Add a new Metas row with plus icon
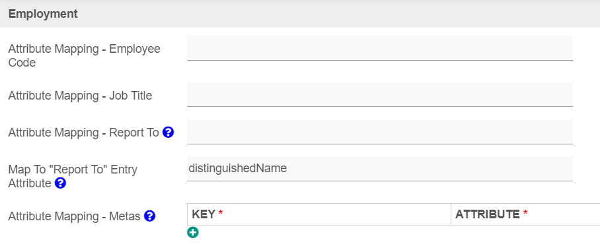Screen dimensions: 600x244 [x=193, y=232]
